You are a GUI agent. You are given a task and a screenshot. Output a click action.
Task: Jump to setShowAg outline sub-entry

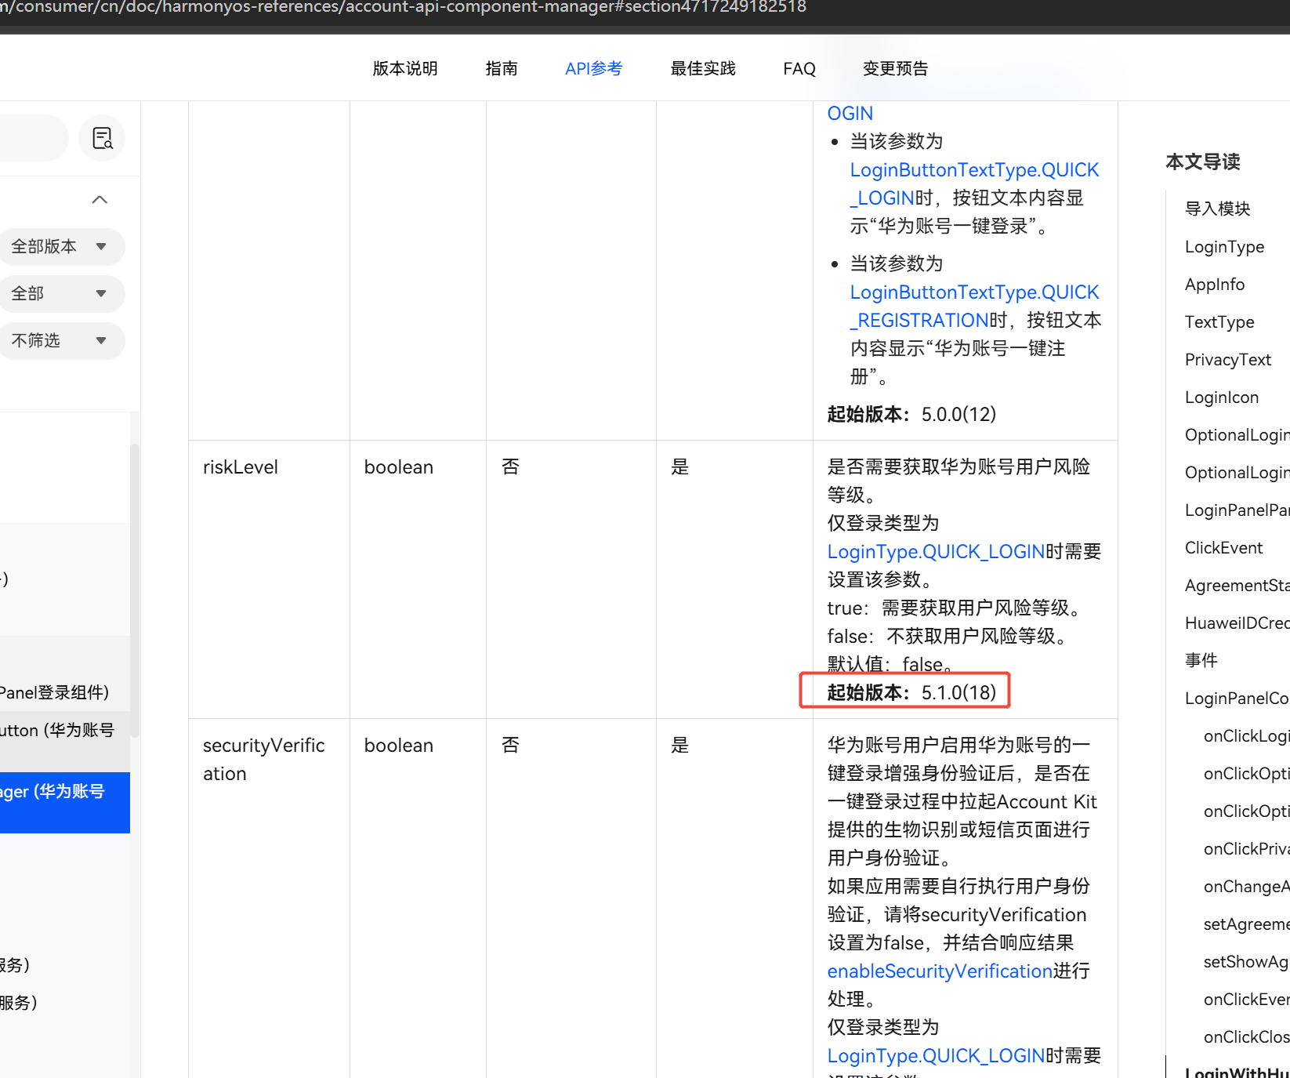tap(1246, 962)
